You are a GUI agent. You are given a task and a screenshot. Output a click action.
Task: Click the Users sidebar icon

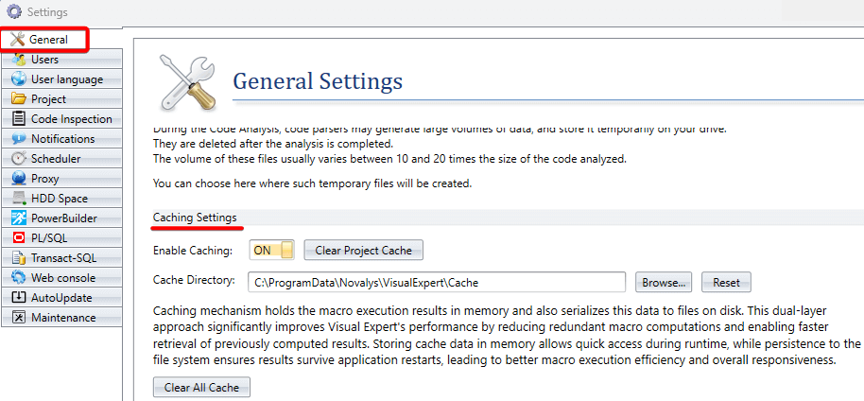point(19,59)
